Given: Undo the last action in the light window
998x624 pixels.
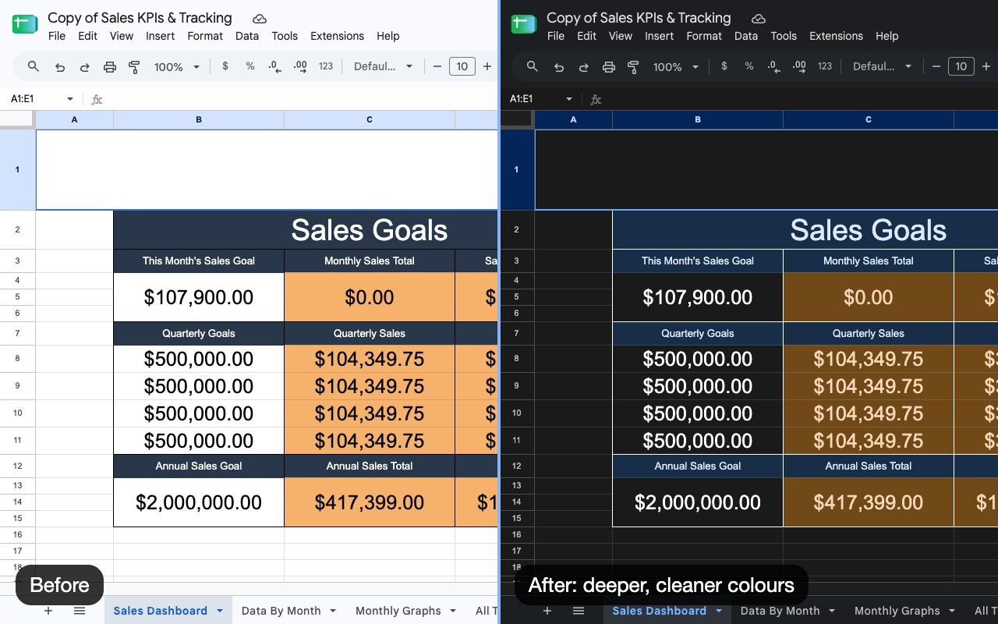Looking at the screenshot, I should point(60,67).
